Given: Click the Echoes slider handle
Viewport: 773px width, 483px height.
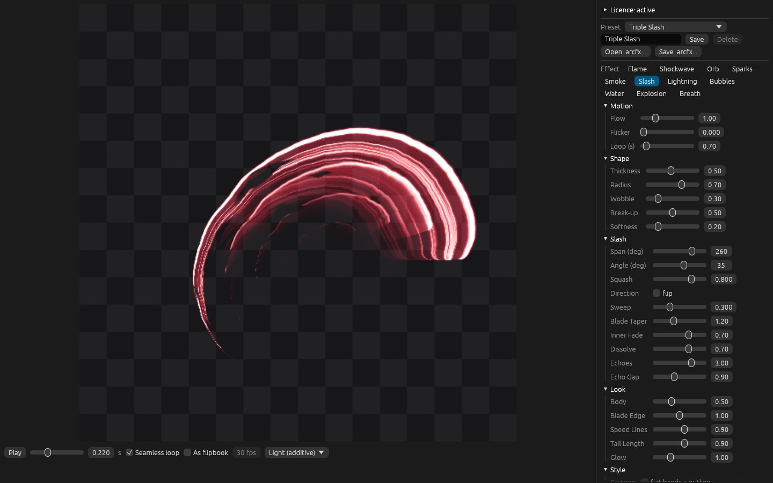Looking at the screenshot, I should click(691, 363).
